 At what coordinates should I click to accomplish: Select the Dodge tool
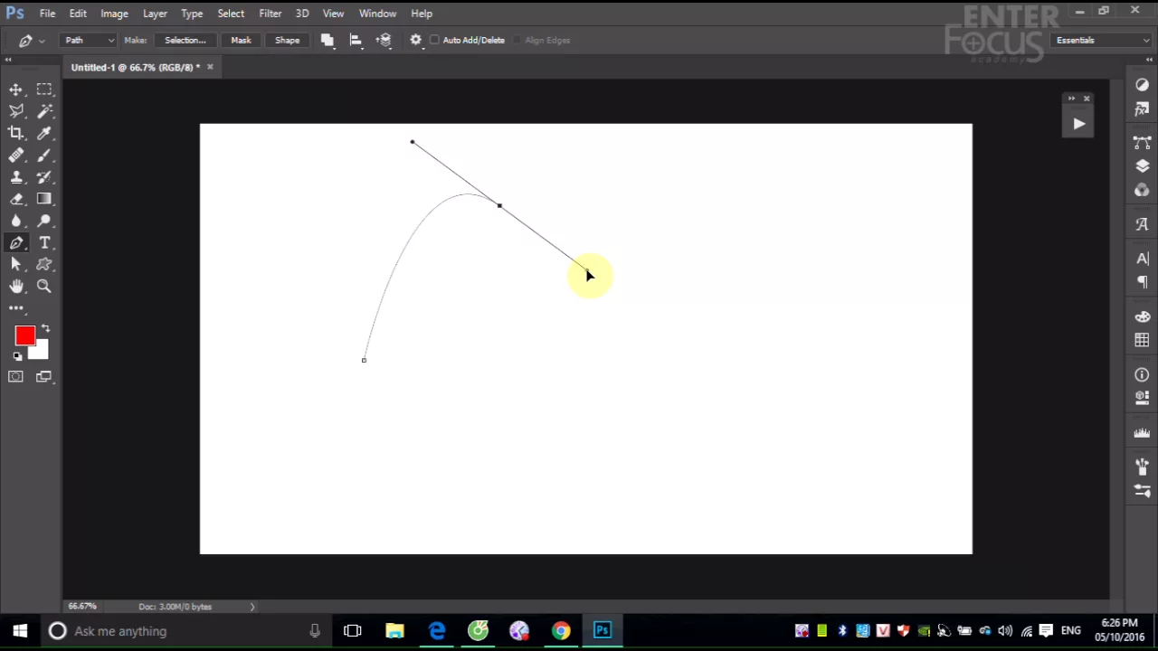(x=44, y=221)
